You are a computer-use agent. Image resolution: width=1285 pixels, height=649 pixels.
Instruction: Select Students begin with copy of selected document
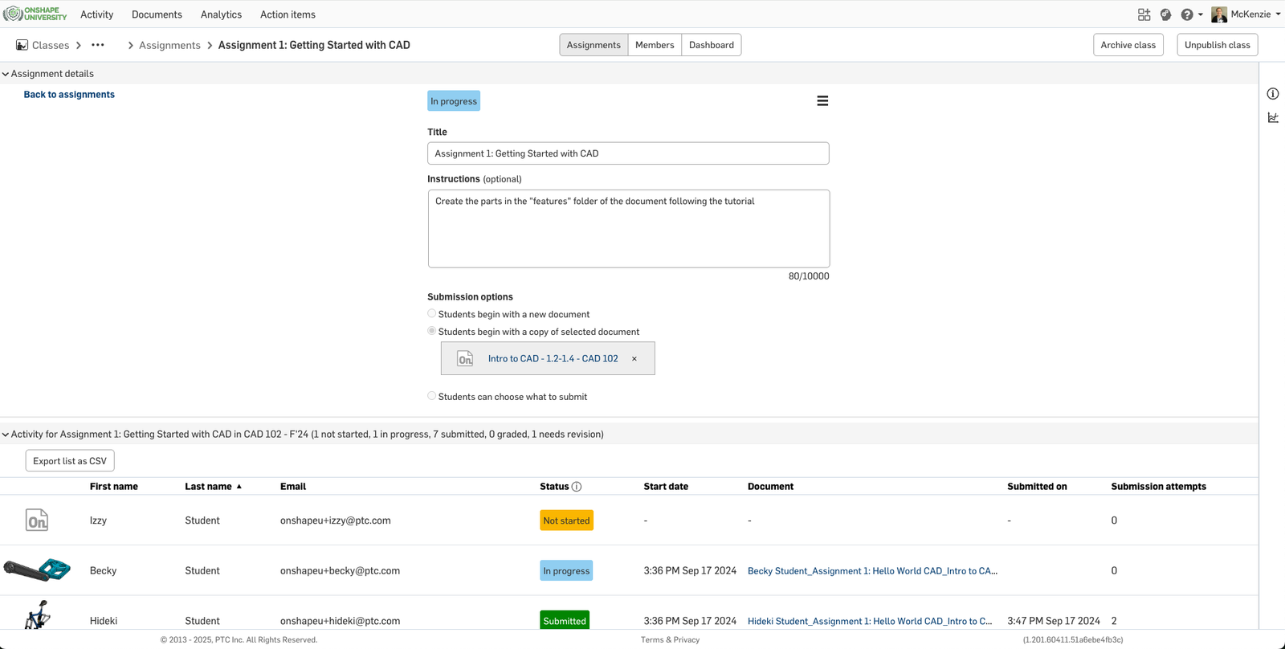[x=432, y=331]
